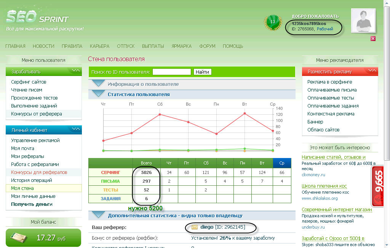Image resolution: width=390 pixels, height=248 pixels.
Task: Open the Написание статей, отзывов ad
Action: (x=334, y=157)
